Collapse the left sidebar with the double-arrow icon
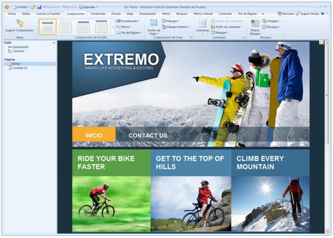Viewport: 333px width, 238px height. click(54, 43)
